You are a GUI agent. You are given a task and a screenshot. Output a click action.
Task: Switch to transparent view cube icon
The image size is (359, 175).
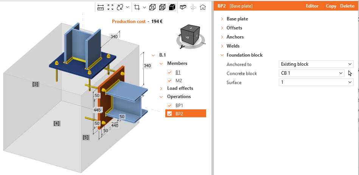click(162, 7)
